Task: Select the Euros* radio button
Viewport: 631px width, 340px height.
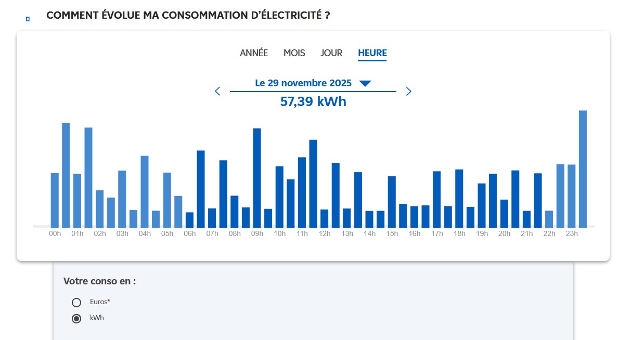Action: (76, 303)
